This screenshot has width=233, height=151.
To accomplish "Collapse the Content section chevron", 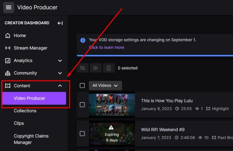I will coord(60,86).
